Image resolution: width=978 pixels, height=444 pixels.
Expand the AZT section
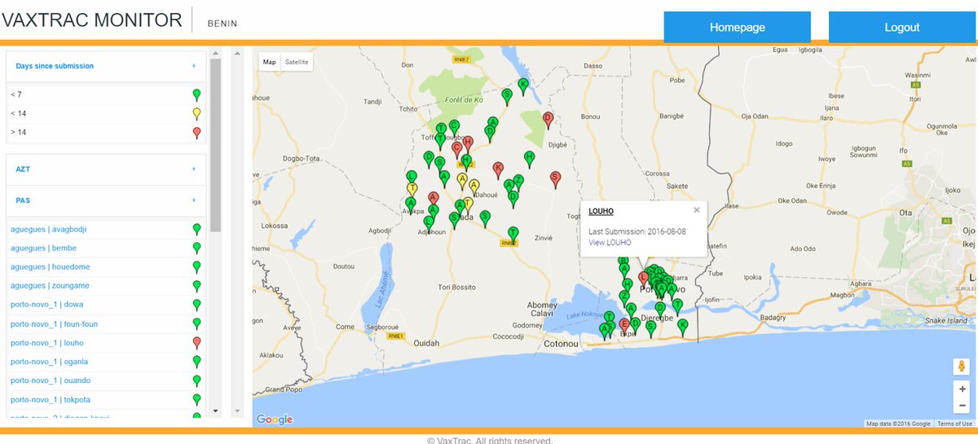[194, 169]
